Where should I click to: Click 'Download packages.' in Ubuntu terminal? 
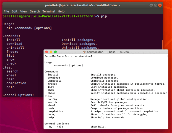79,44
